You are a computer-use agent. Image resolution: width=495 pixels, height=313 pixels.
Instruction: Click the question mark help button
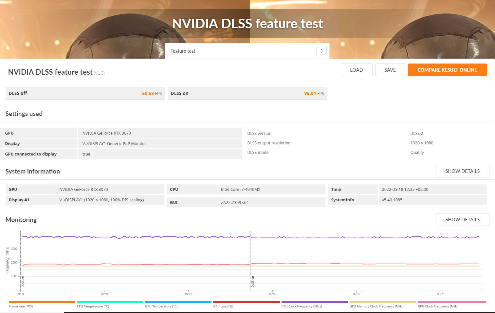[x=321, y=51]
